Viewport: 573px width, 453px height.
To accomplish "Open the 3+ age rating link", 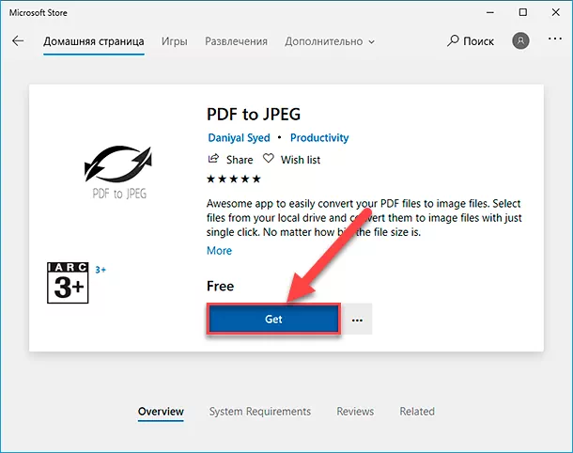I will tap(101, 270).
